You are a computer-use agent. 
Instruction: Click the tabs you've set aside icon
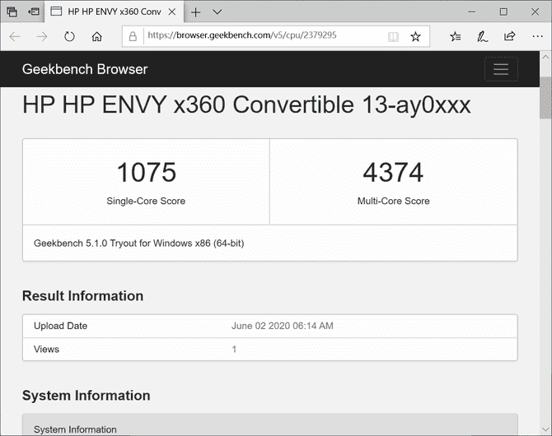point(12,12)
